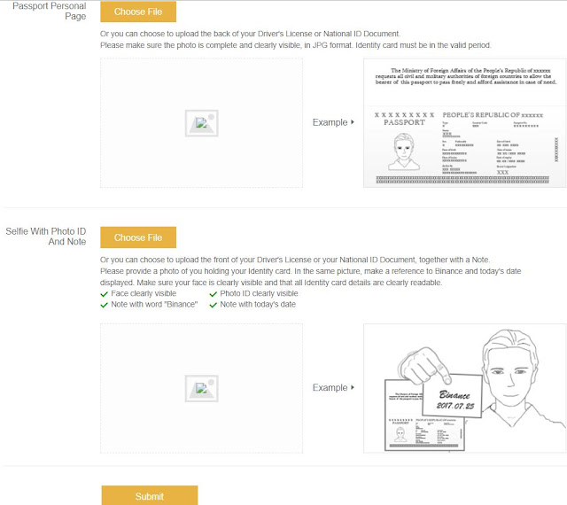Click the Example label beside passport sample
The width and height of the screenshot is (567, 505).
pyautogui.click(x=330, y=122)
